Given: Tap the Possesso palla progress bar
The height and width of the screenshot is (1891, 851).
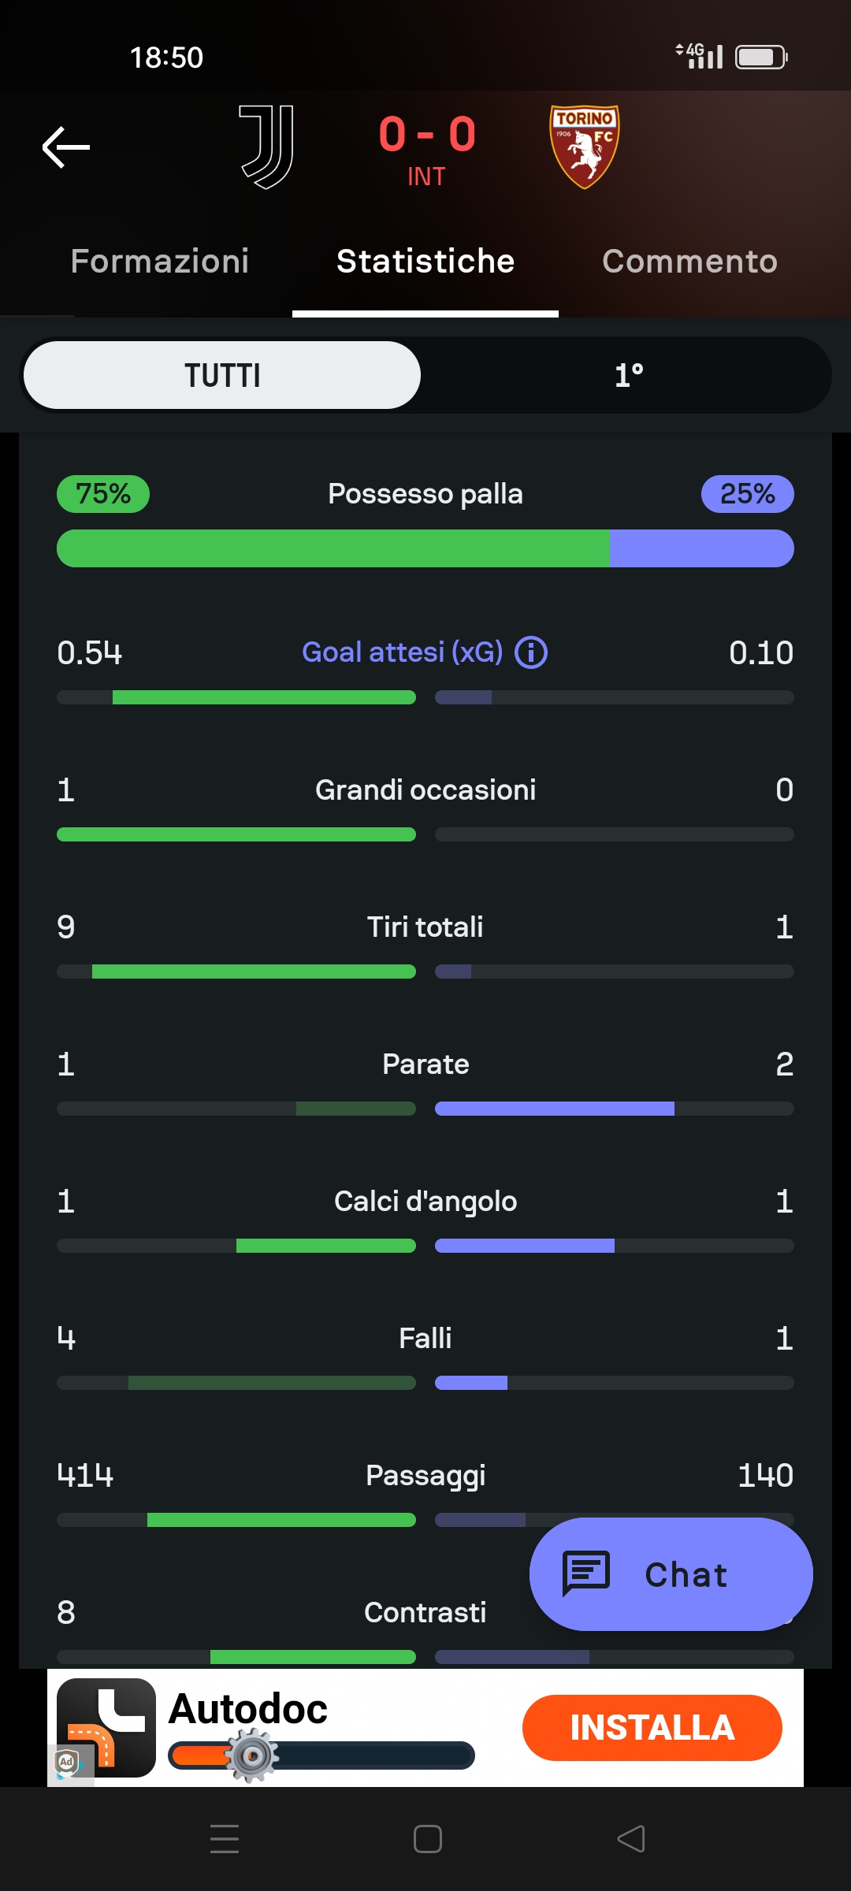Looking at the screenshot, I should [425, 548].
